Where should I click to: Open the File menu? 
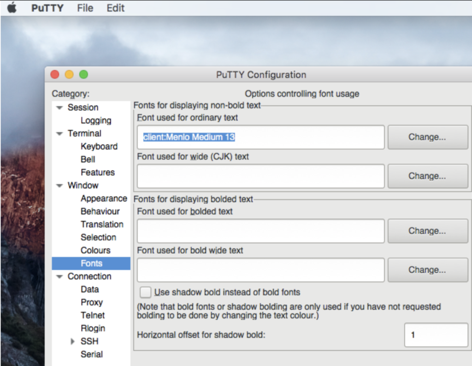coord(85,7)
